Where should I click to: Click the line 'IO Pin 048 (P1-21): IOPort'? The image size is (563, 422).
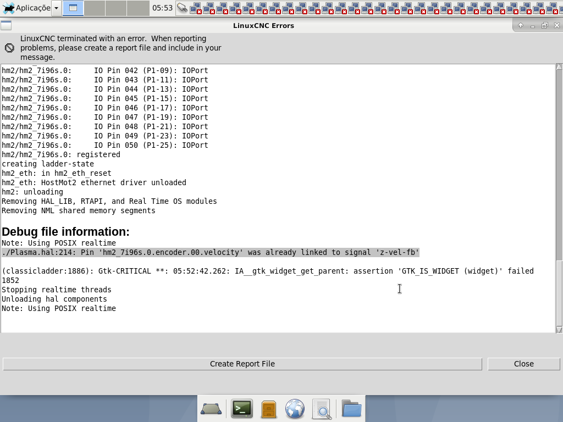click(105, 126)
